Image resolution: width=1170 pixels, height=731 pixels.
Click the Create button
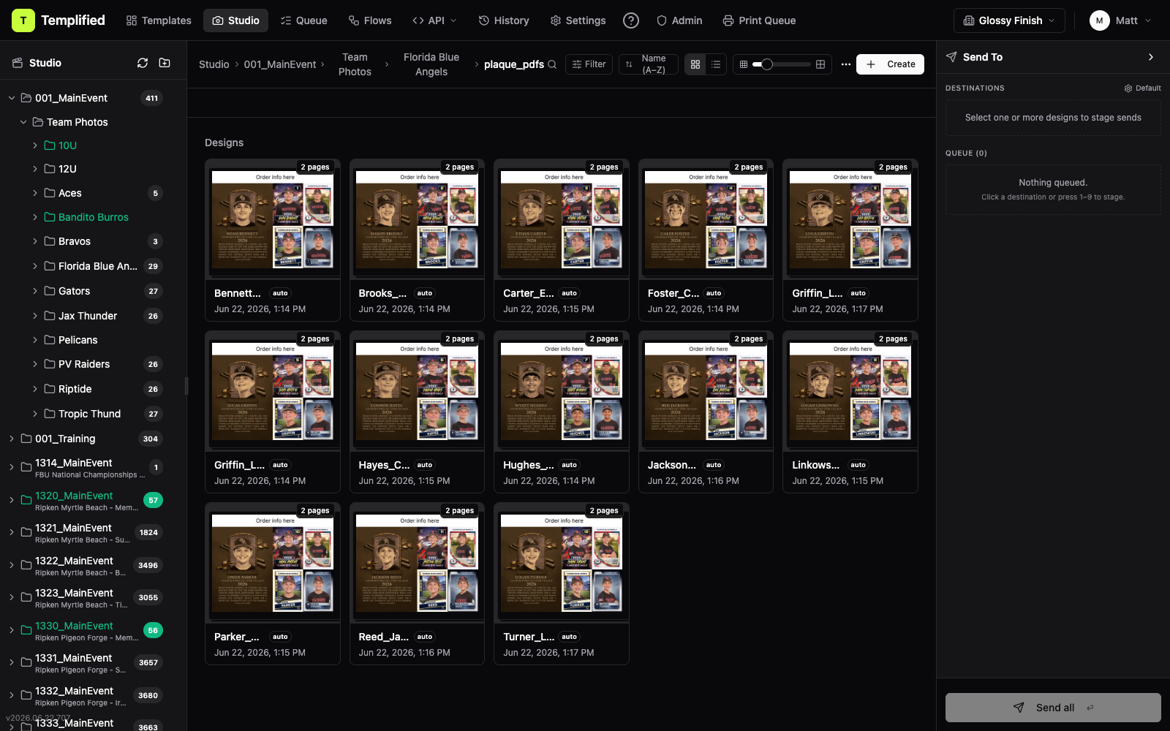click(890, 64)
